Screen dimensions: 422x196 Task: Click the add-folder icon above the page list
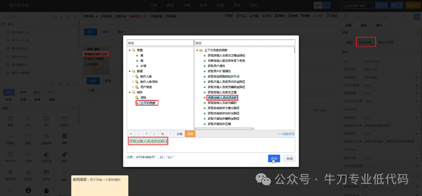(54, 17)
